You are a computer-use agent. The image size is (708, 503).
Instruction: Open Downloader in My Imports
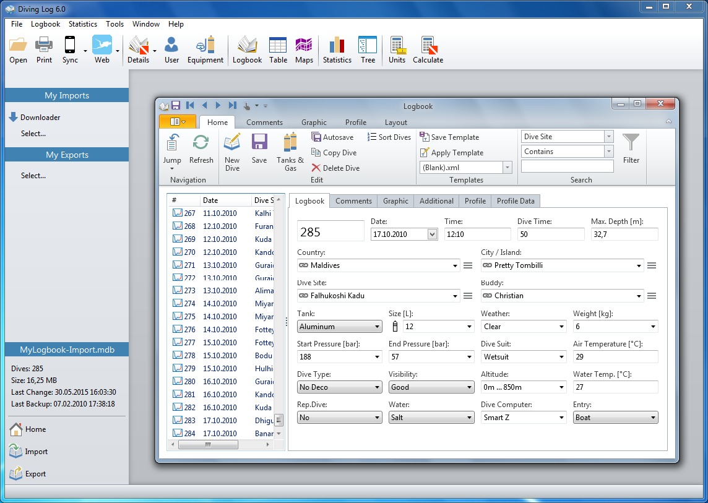point(34,118)
